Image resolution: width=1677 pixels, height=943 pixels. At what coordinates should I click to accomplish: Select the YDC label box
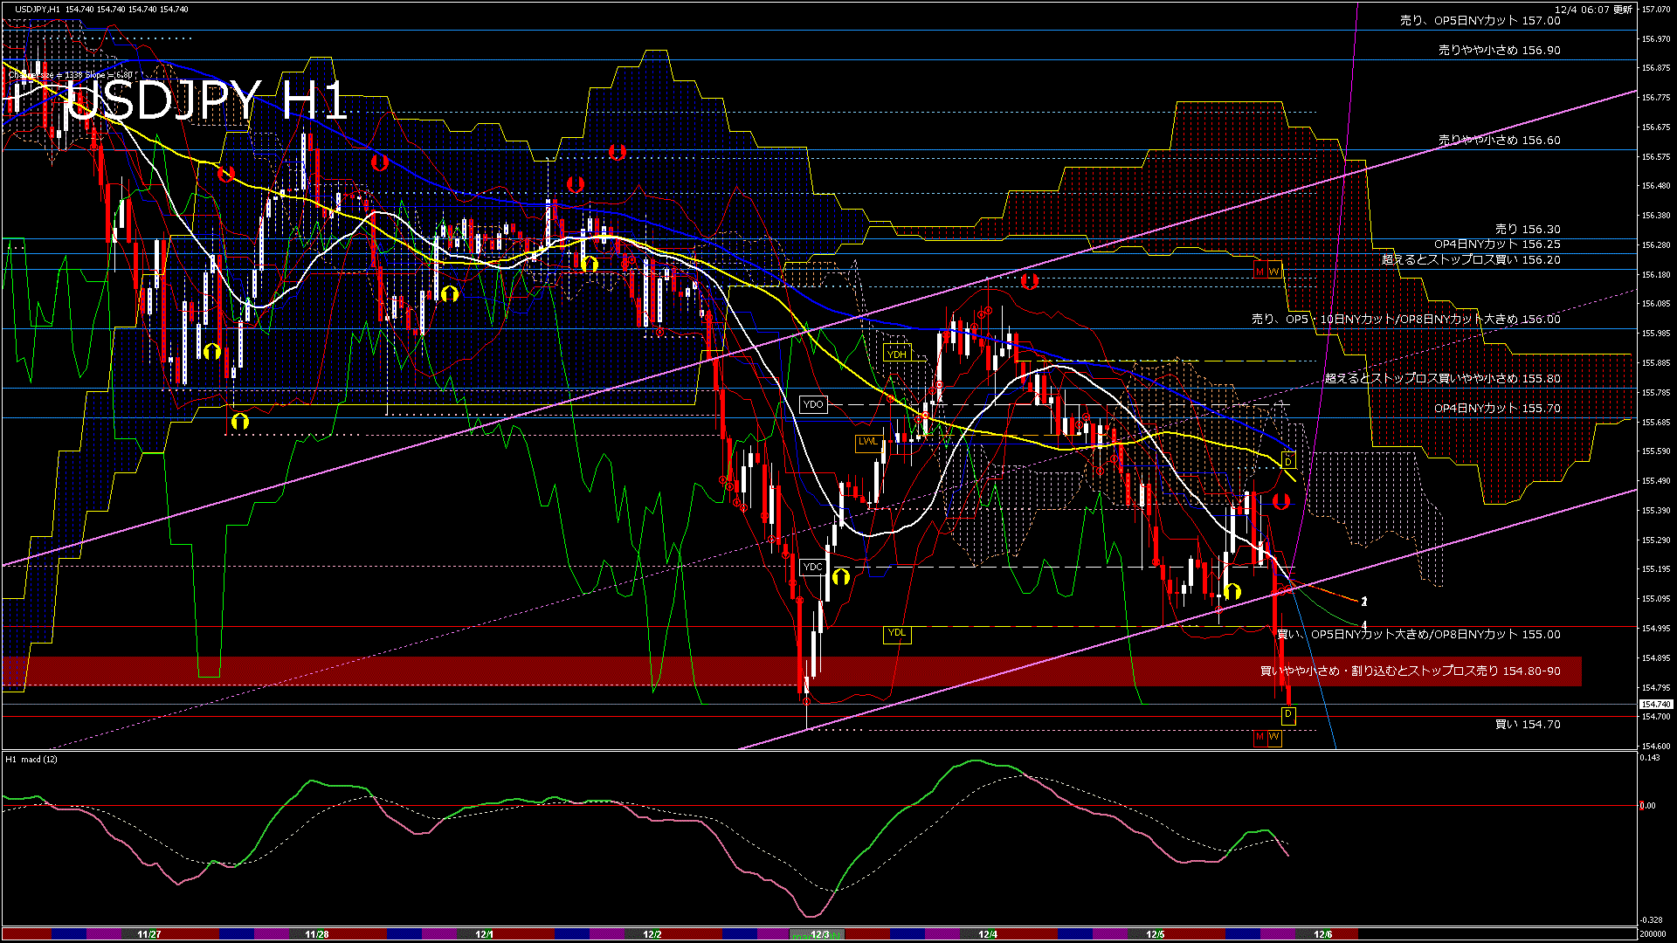813,567
